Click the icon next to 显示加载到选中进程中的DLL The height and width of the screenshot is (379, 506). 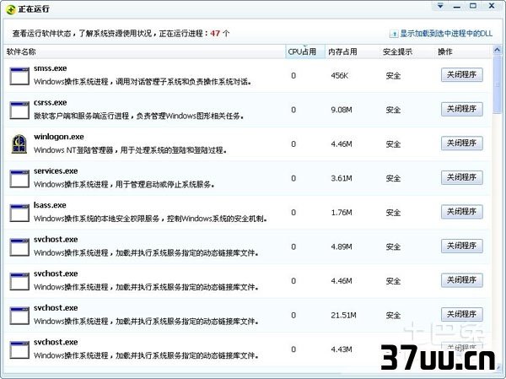(x=394, y=33)
